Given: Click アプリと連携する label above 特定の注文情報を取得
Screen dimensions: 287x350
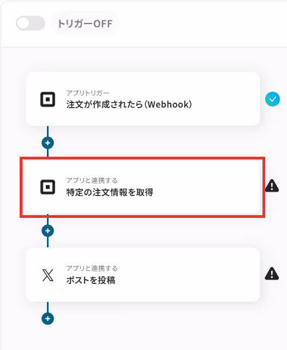Looking at the screenshot, I should (92, 180).
